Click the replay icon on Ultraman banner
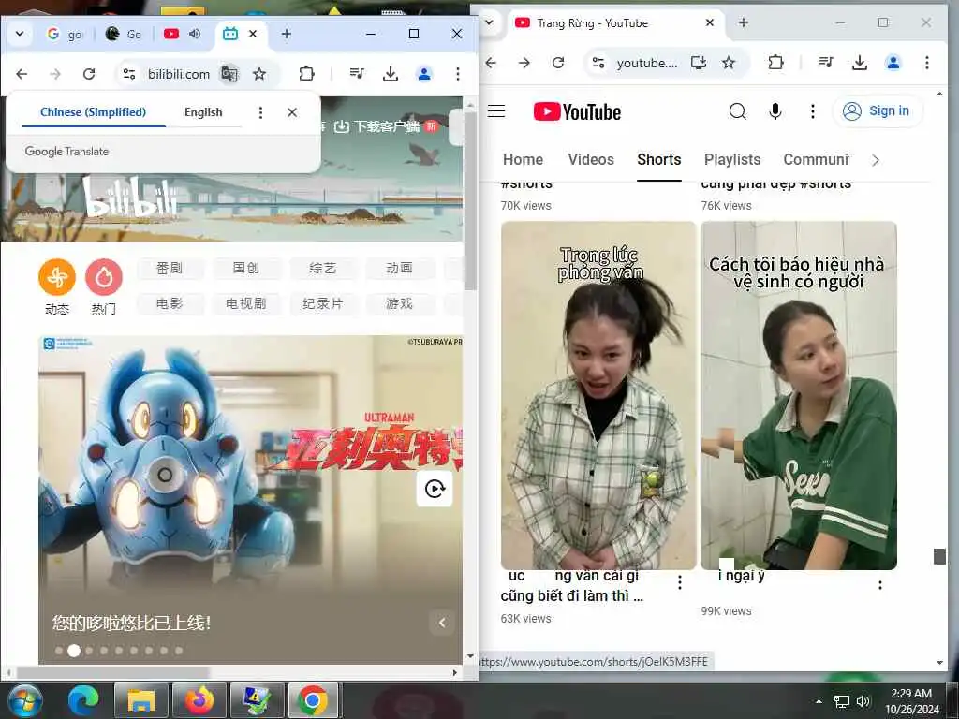Image resolution: width=959 pixels, height=719 pixels. pyautogui.click(x=435, y=489)
